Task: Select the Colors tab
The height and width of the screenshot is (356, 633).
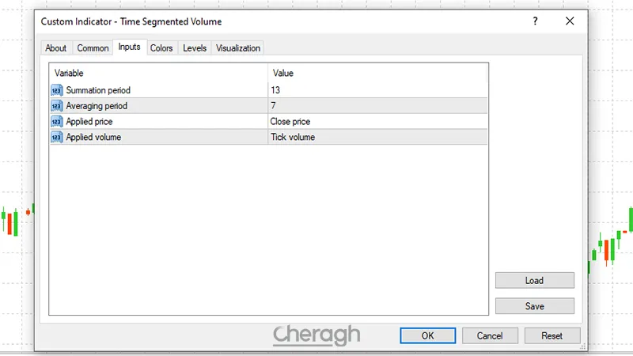Action: point(161,48)
